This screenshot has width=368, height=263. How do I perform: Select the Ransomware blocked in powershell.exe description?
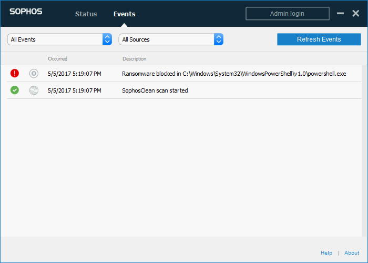[234, 74]
